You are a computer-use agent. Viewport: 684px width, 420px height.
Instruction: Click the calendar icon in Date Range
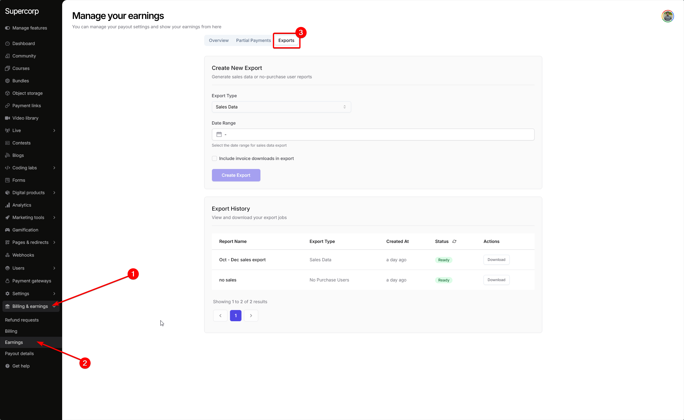coord(219,135)
